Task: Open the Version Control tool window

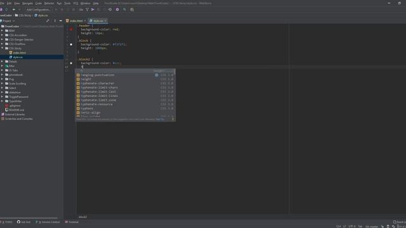Action: [48, 222]
